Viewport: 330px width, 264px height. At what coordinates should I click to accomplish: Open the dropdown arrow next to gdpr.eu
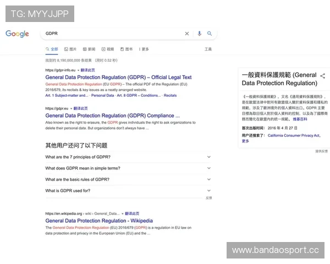71,109
